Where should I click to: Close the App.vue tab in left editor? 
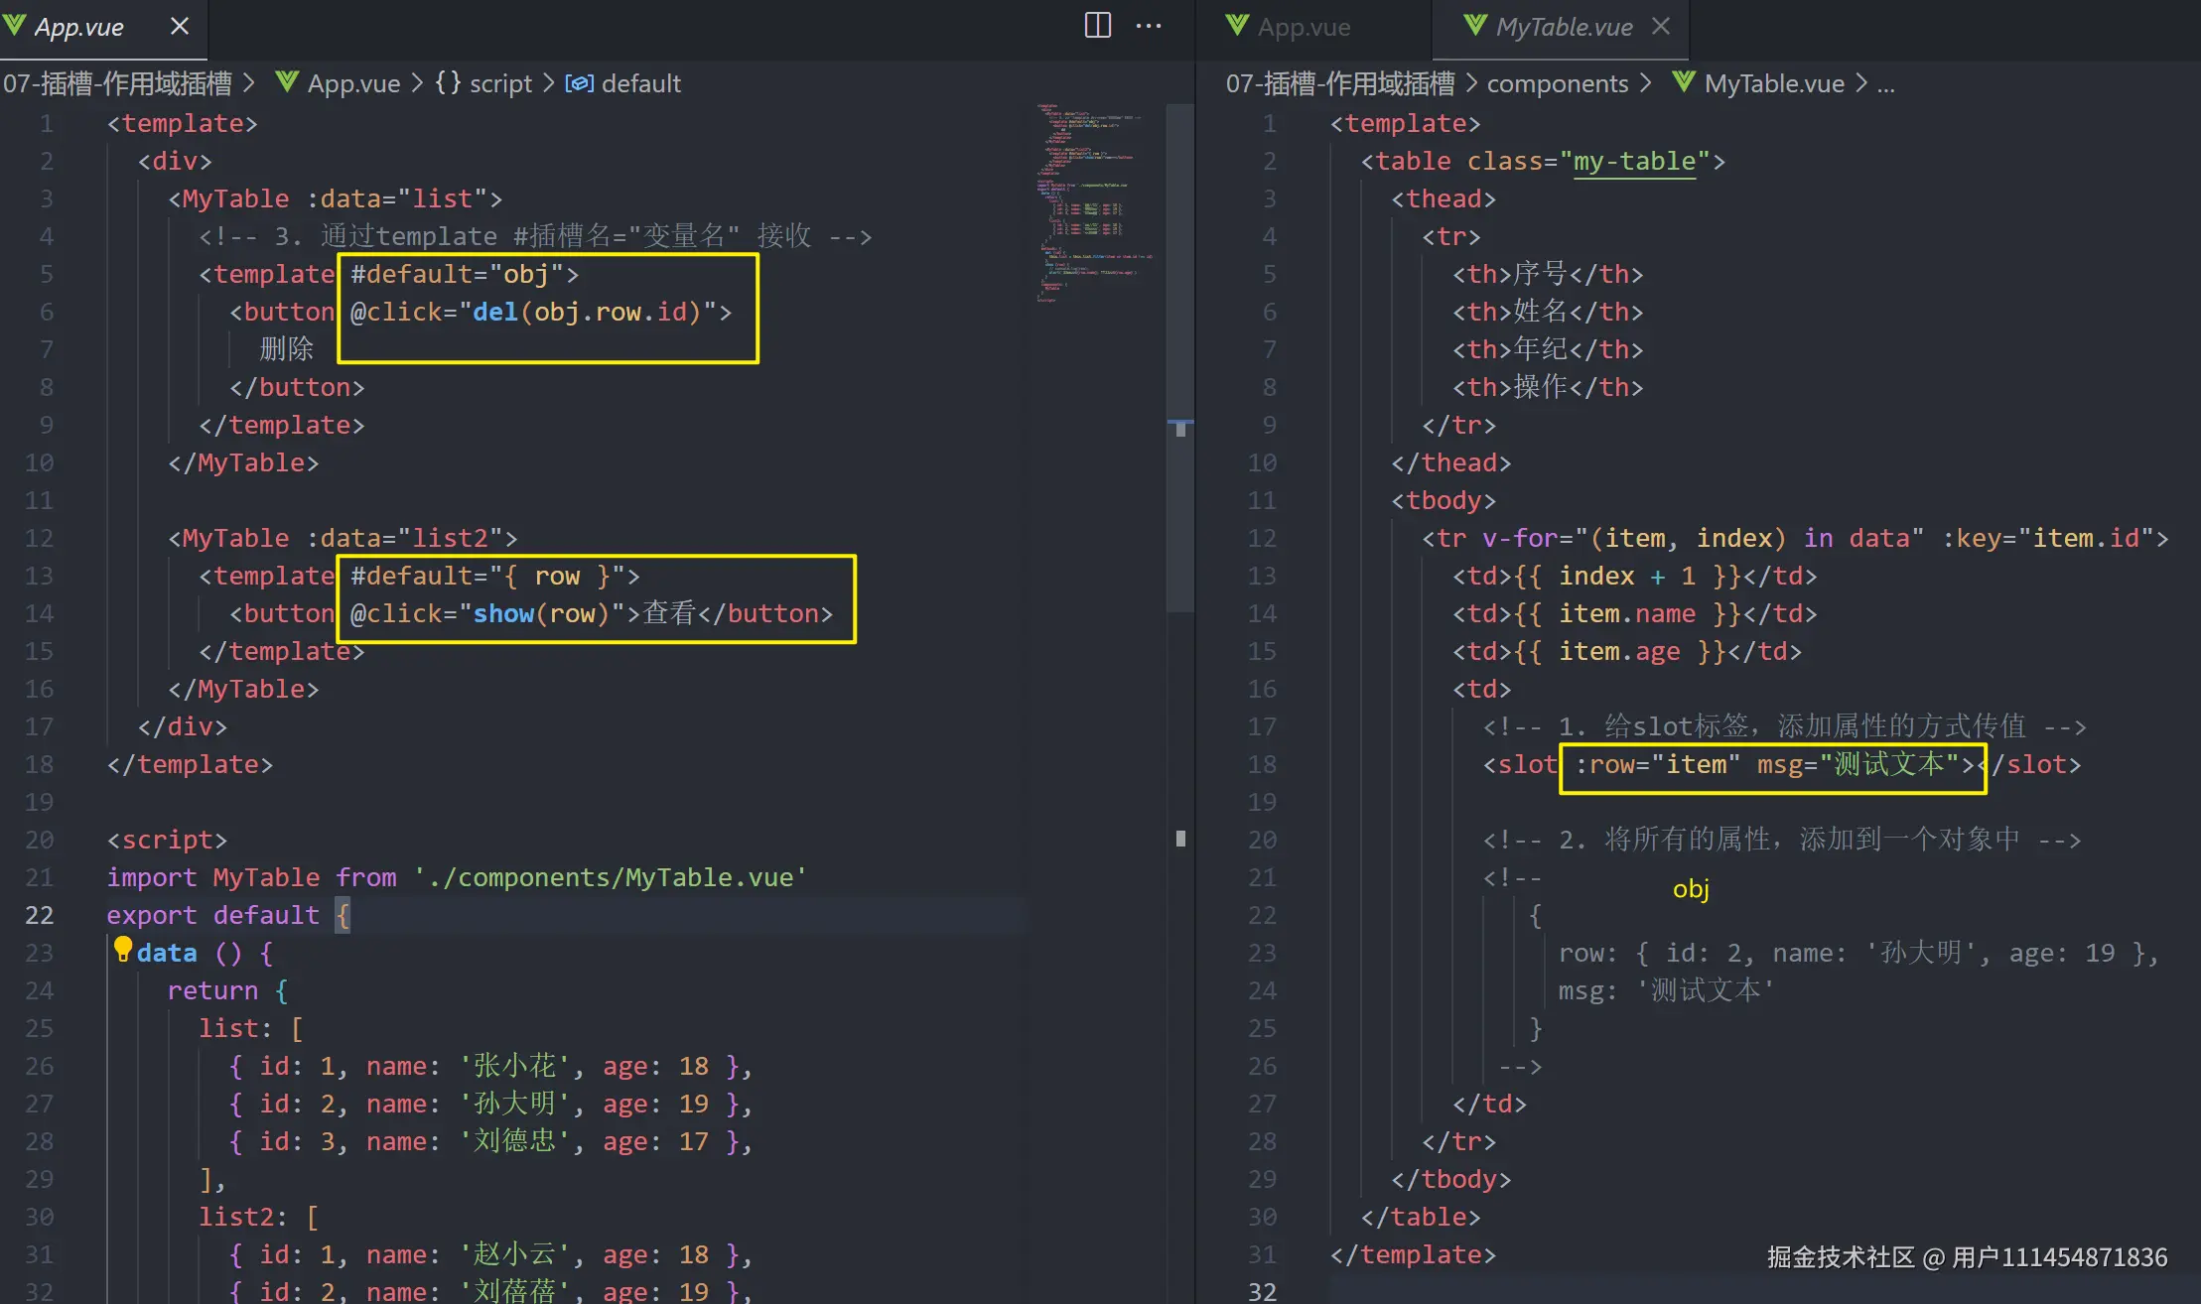[179, 27]
